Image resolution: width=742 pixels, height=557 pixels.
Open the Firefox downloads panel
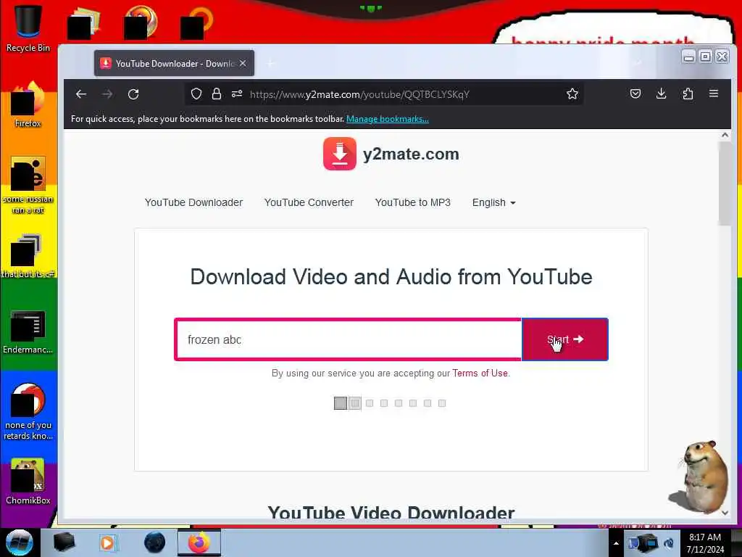click(x=662, y=94)
